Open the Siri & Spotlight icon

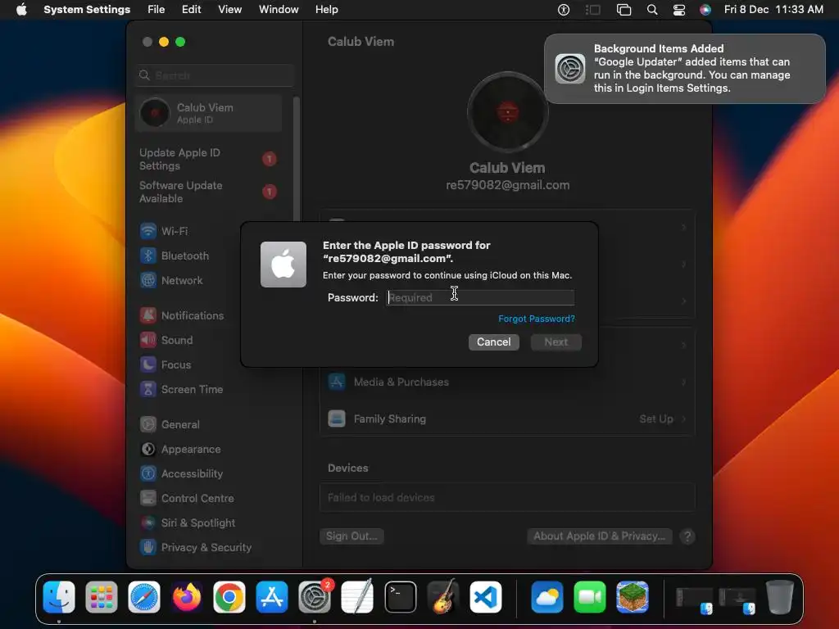tap(148, 523)
